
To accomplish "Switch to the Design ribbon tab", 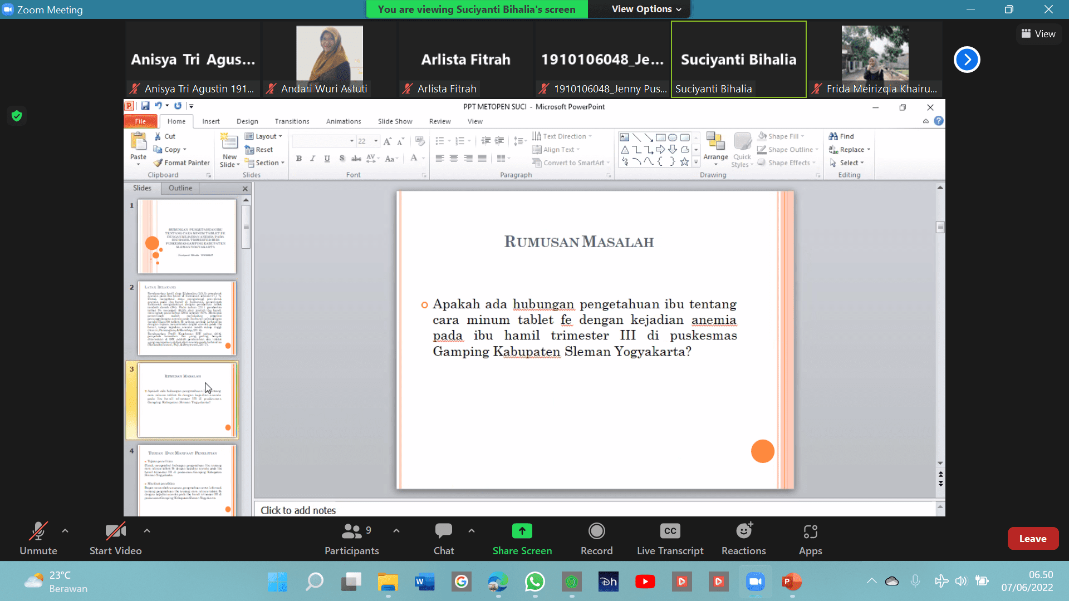I will pos(247,121).
